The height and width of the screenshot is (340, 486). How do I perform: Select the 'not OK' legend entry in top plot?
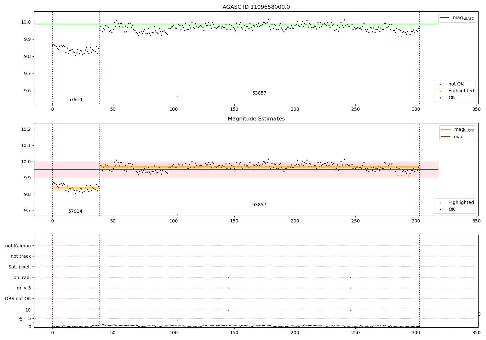(456, 84)
